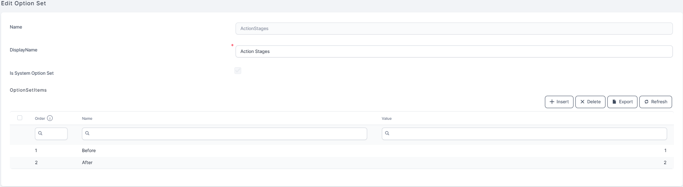Click the file icon on Export
The height and width of the screenshot is (187, 683).
point(614,102)
